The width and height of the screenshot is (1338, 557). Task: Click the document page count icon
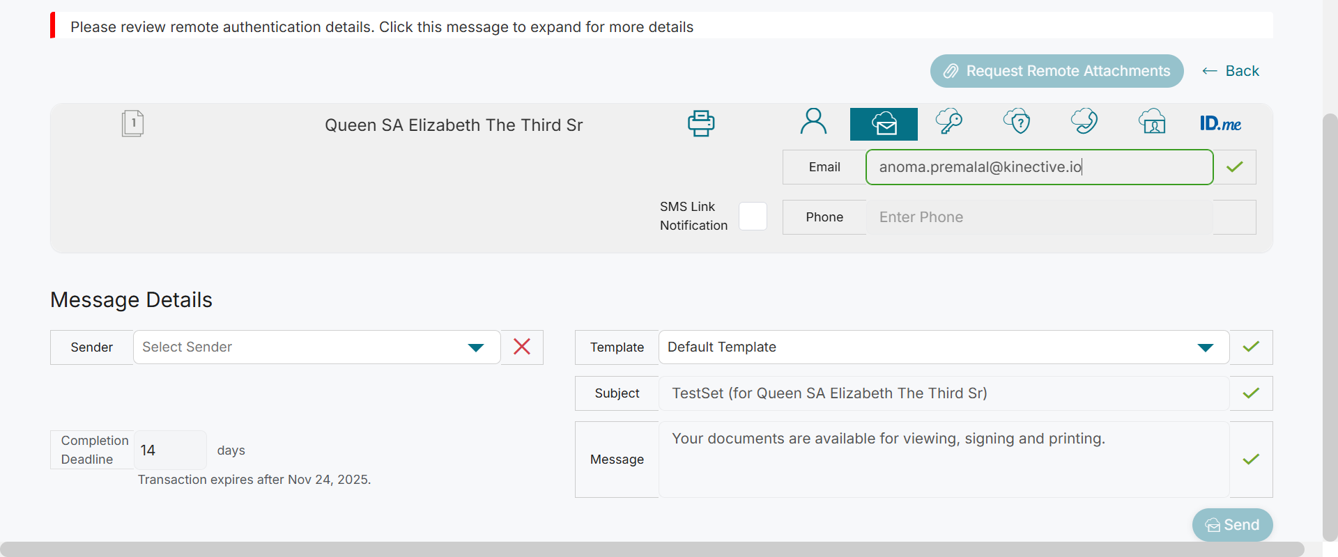(132, 123)
